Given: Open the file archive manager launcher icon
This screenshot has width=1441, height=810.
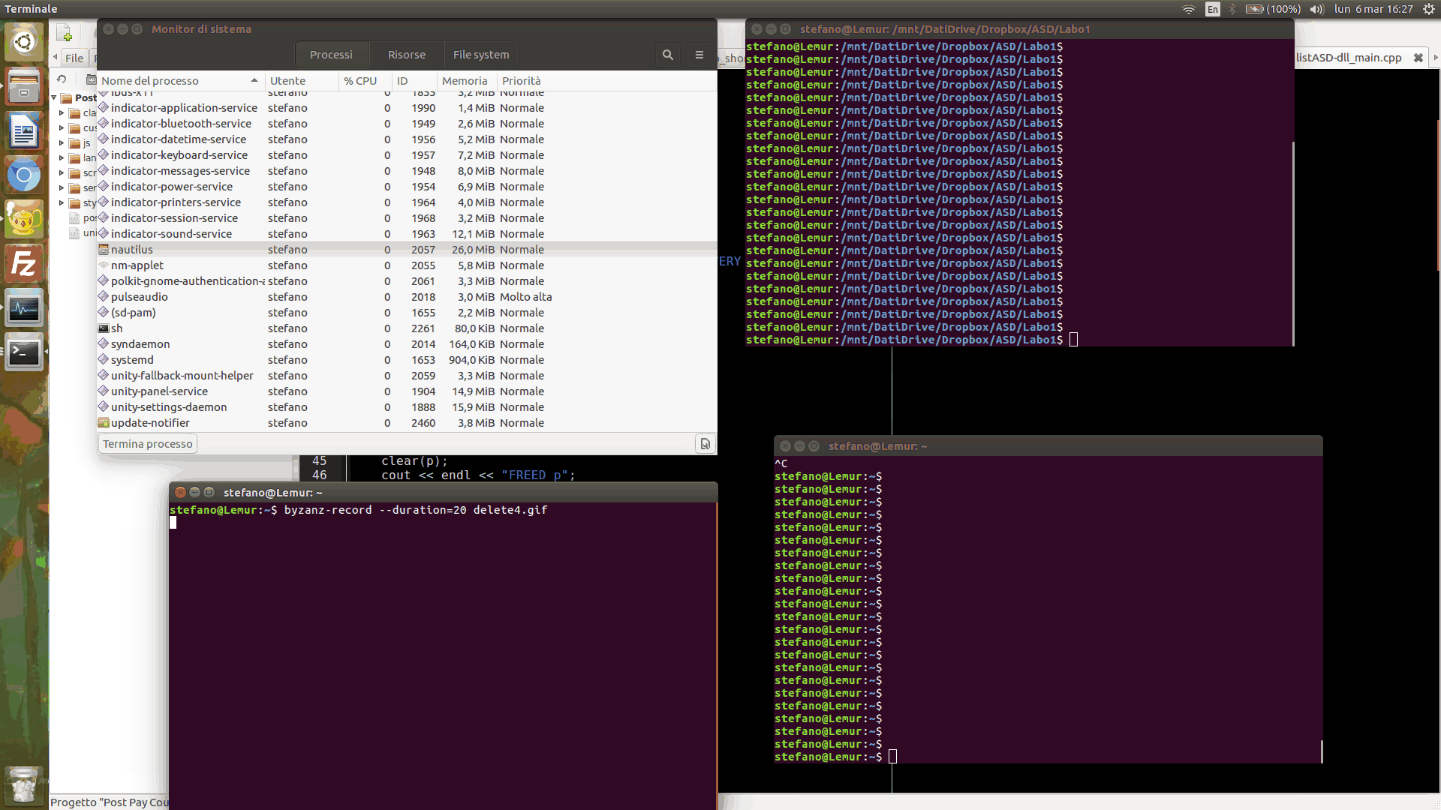Looking at the screenshot, I should [24, 86].
